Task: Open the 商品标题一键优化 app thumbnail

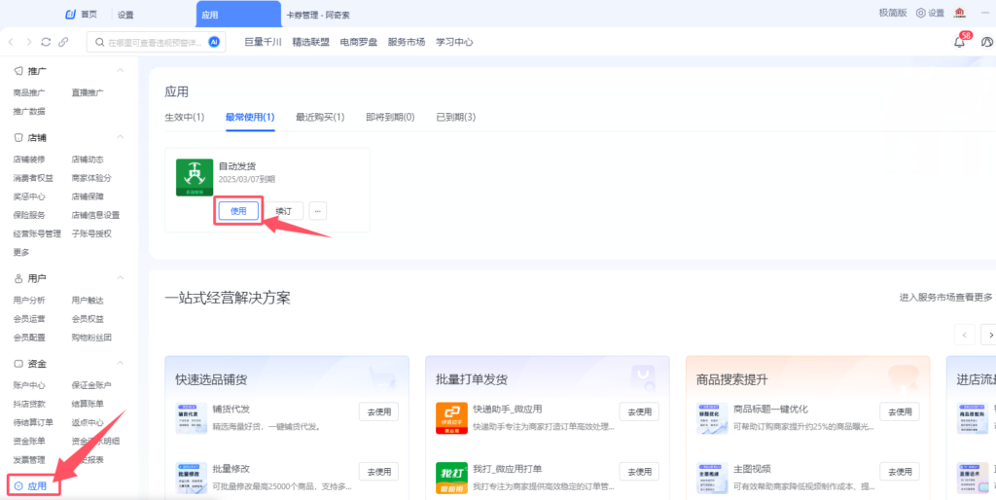Action: pos(711,417)
